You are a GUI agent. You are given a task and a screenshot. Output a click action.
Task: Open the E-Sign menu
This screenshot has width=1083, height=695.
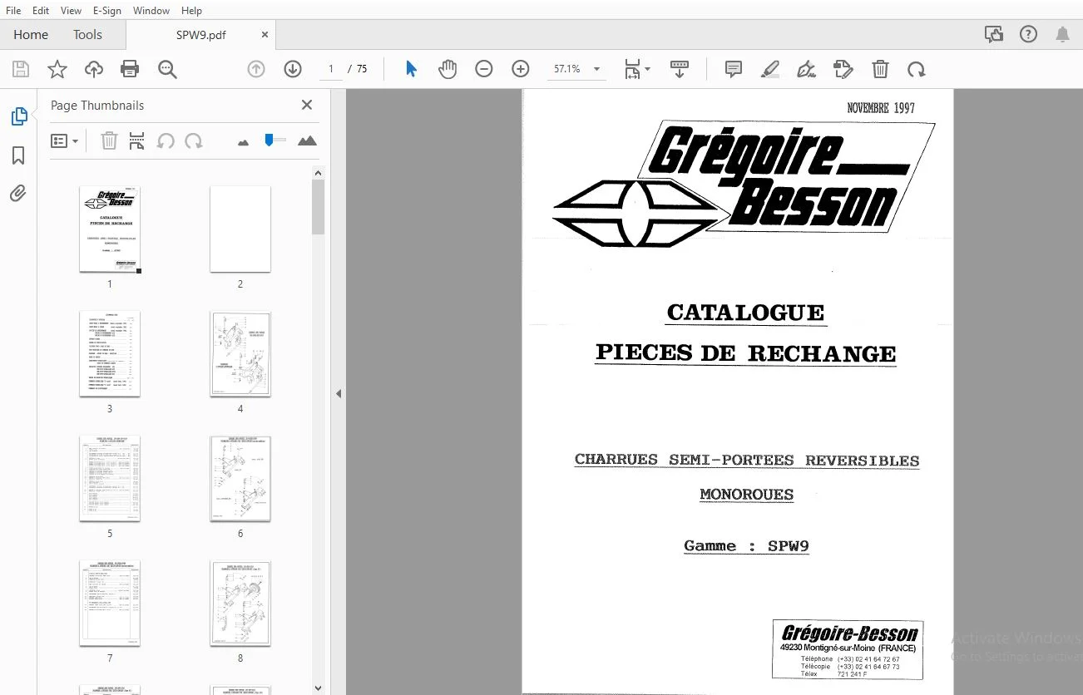click(106, 11)
